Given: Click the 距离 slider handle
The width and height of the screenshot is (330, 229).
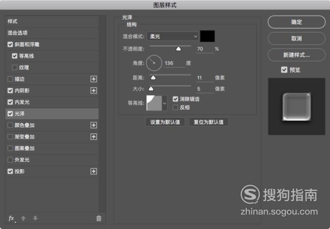Looking at the screenshot, I should tap(153, 78).
